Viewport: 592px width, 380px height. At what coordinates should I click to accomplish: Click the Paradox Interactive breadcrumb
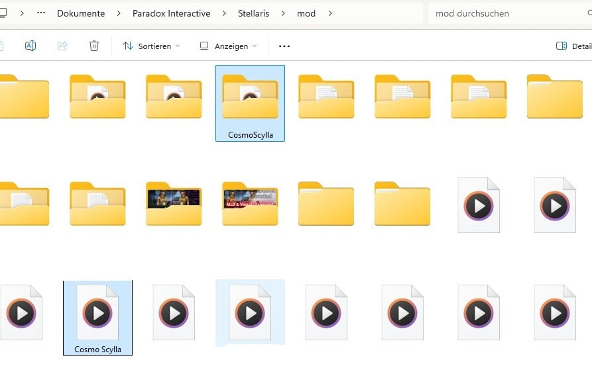[172, 13]
